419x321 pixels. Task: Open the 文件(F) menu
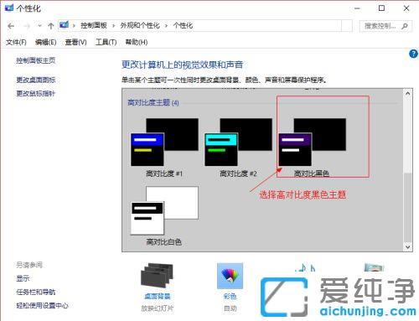(x=16, y=42)
